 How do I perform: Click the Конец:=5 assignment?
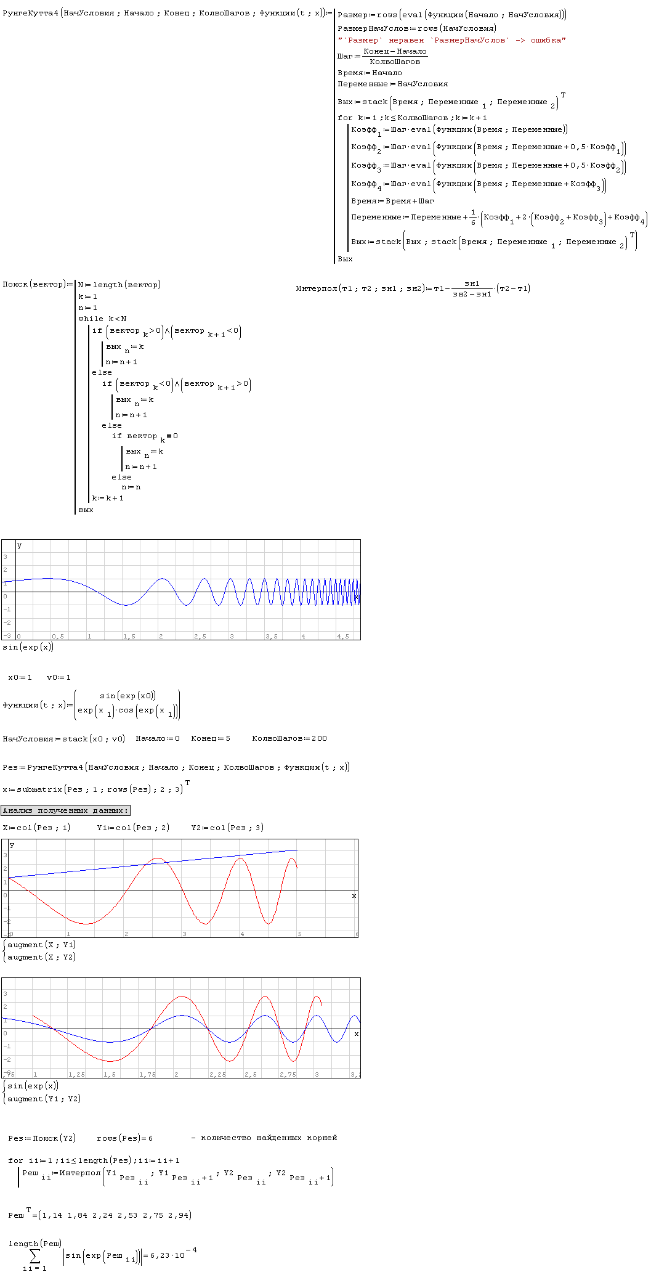(211, 738)
